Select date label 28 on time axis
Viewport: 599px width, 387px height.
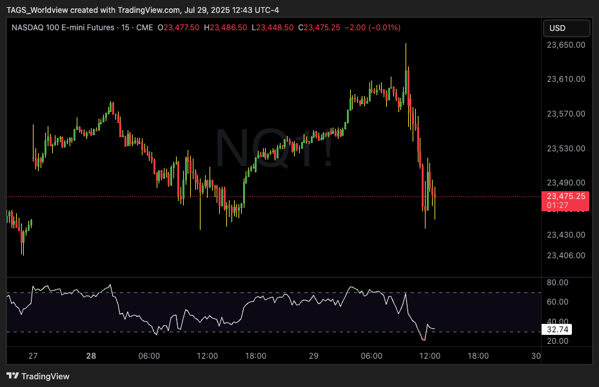pyautogui.click(x=91, y=356)
